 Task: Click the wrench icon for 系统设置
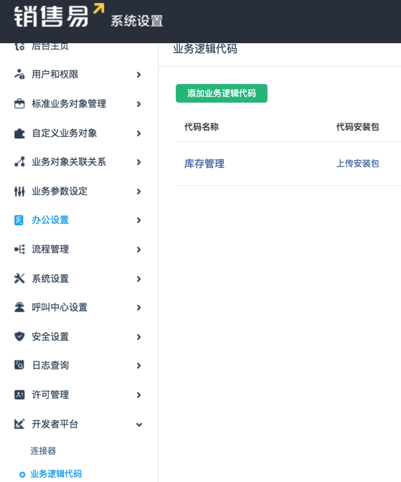(x=19, y=278)
